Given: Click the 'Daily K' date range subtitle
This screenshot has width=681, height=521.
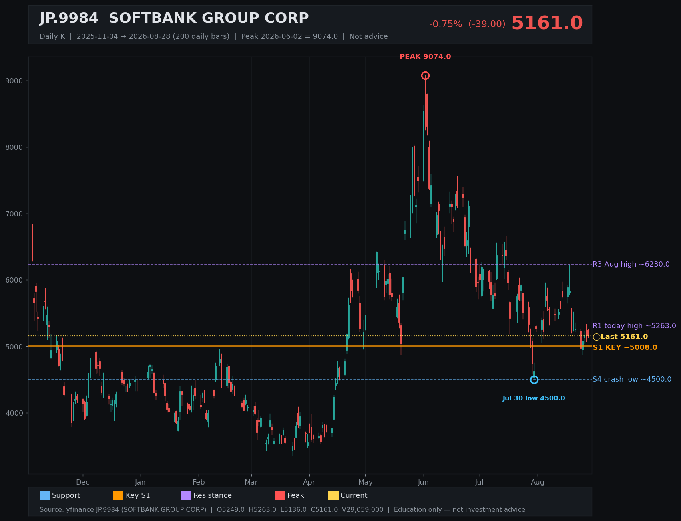Looking at the screenshot, I should pyautogui.click(x=214, y=36).
